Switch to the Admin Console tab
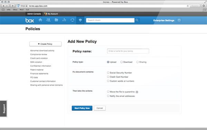 point(34,14)
